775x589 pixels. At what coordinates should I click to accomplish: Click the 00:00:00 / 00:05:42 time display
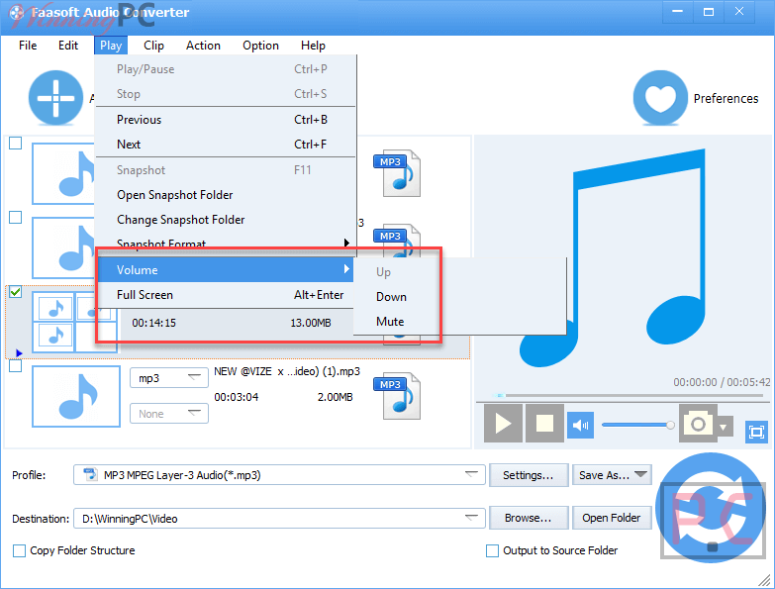click(x=722, y=382)
